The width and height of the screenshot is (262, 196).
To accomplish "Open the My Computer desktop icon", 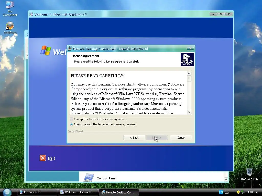I will [10, 8].
